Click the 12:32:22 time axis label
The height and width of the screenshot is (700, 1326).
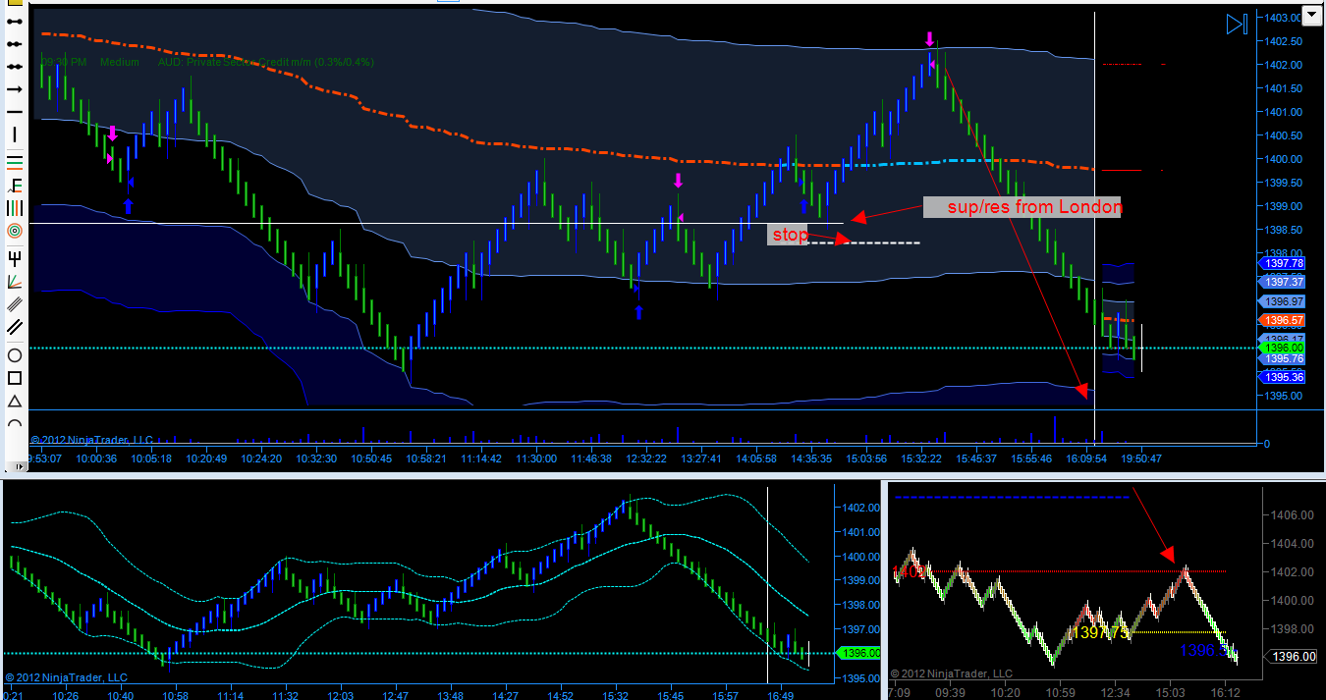point(646,458)
